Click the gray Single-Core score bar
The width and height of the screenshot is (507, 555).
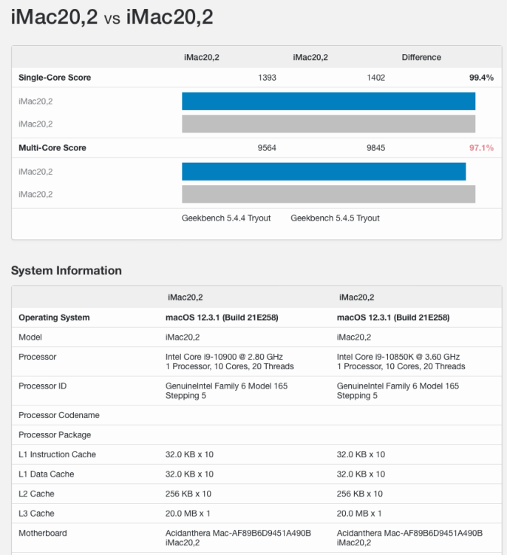click(328, 124)
